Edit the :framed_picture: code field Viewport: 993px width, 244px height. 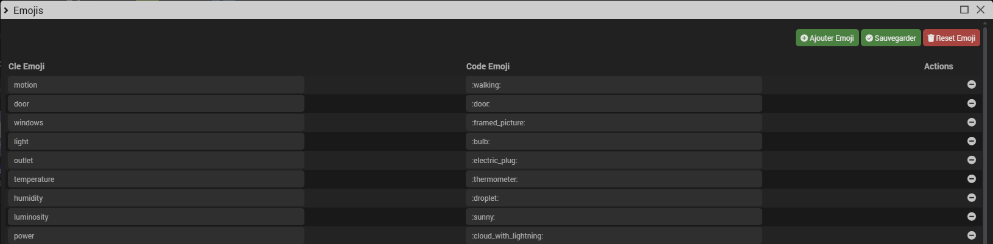[614, 123]
